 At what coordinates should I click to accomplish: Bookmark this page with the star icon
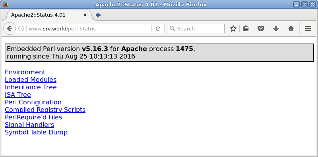click(x=233, y=28)
